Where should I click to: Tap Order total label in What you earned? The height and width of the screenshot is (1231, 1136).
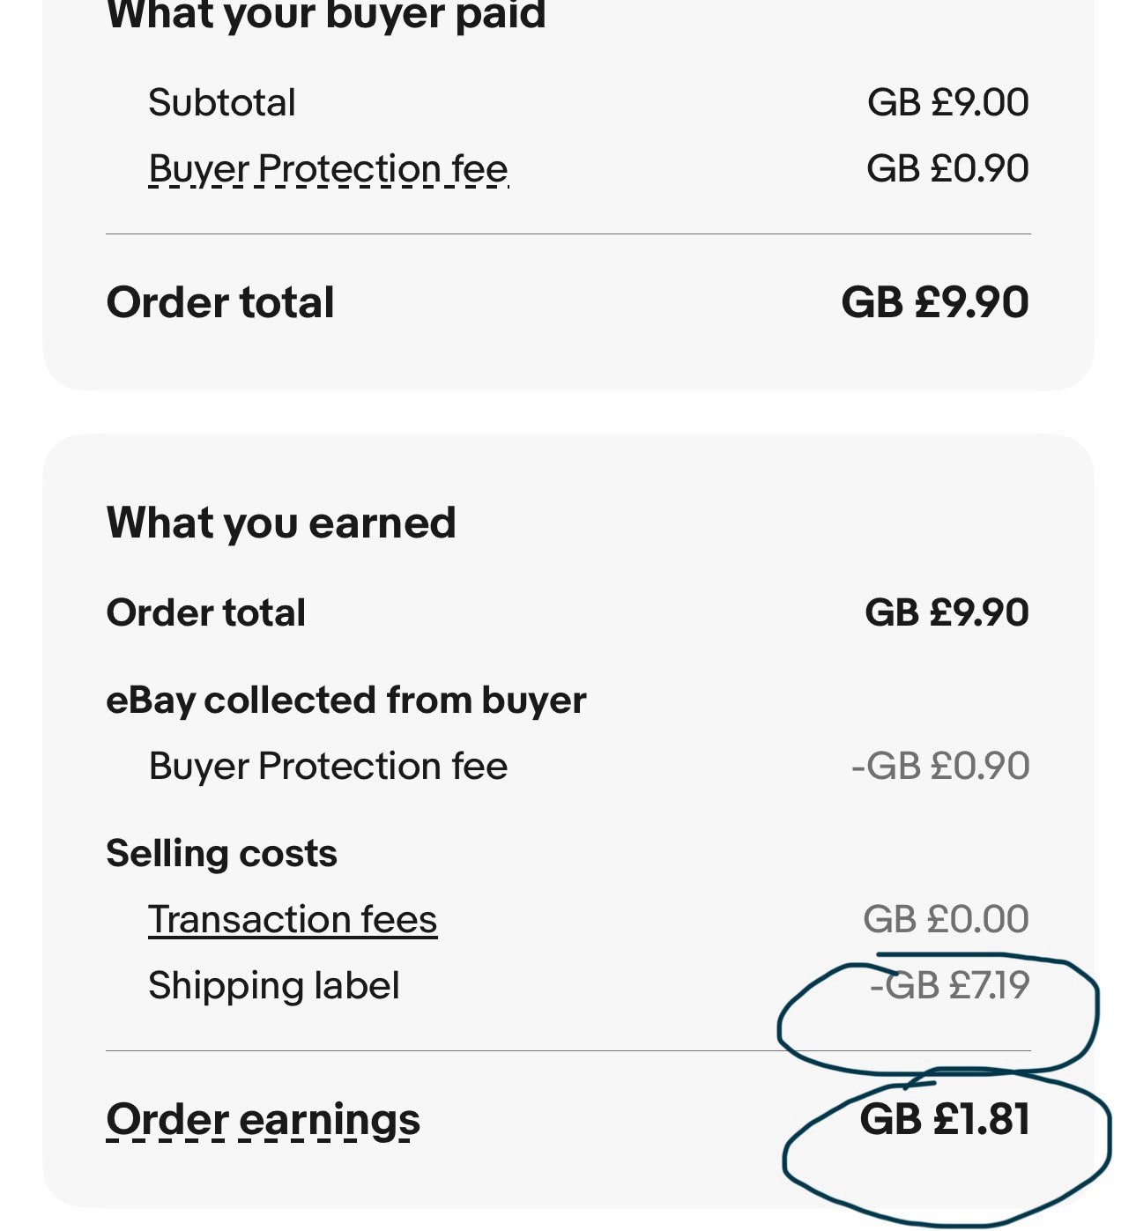point(205,612)
